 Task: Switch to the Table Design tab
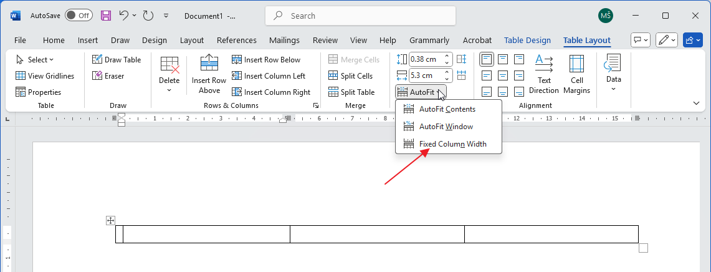point(527,40)
